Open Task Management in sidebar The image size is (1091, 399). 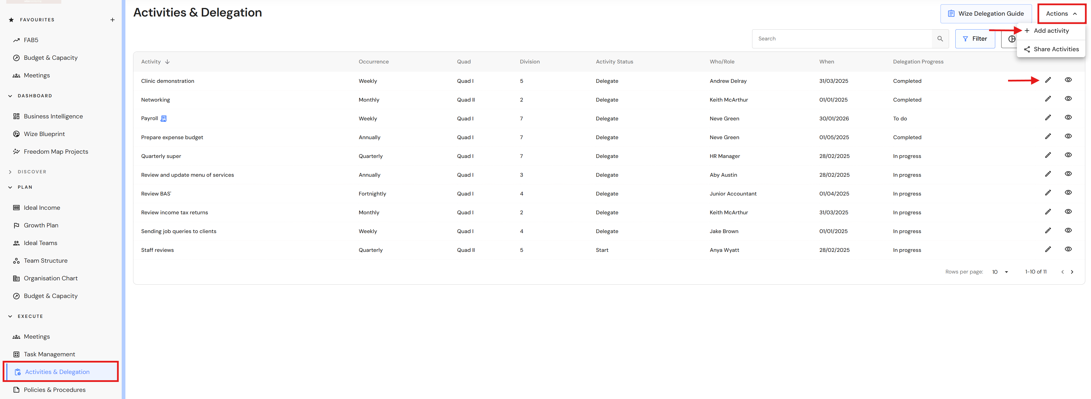[49, 354]
